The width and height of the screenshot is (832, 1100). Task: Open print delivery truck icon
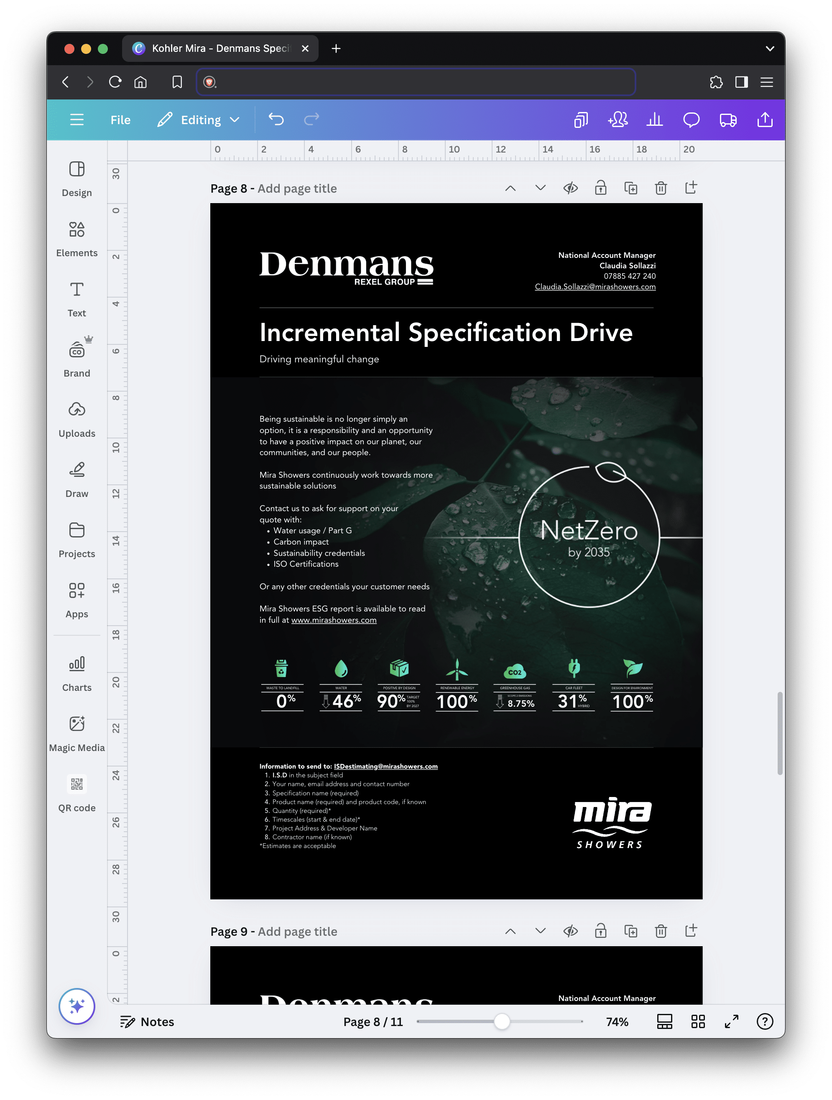(x=728, y=120)
